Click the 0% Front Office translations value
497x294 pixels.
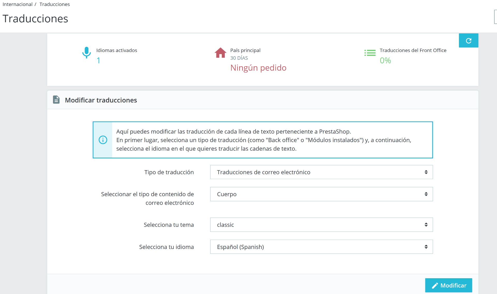385,61
